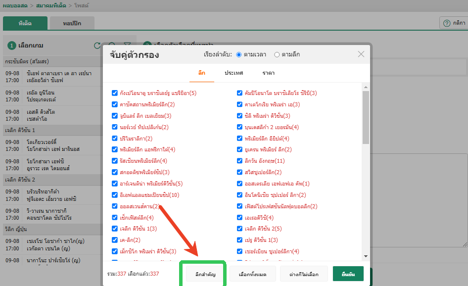The width and height of the screenshot is (468, 286).
Task: Go to ผลบอลสด breadcrumb link
Action: pos(15,5)
